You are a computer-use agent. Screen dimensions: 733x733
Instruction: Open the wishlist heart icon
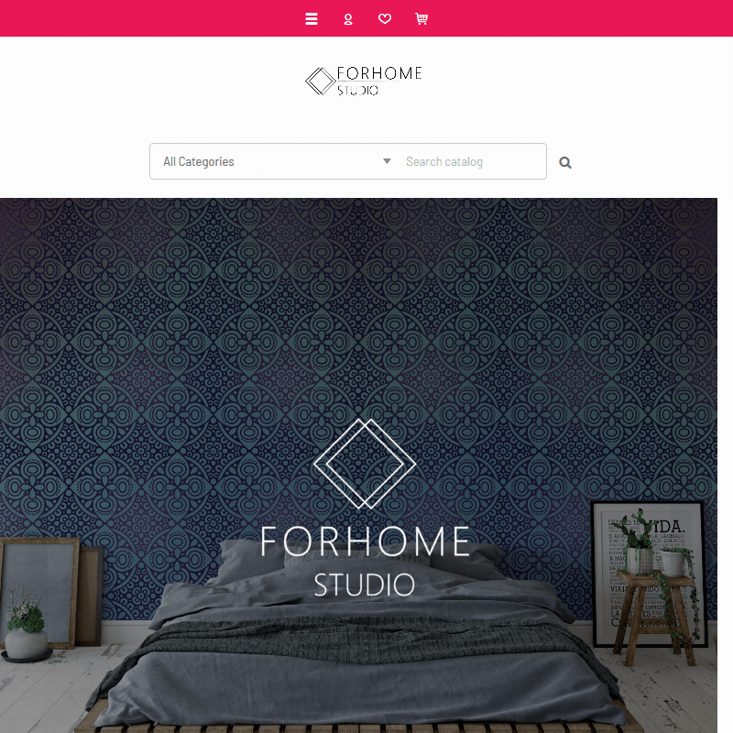385,18
